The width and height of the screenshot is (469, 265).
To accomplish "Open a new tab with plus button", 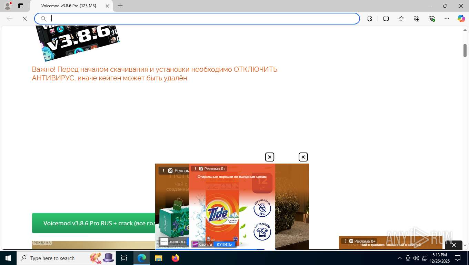I will tap(120, 6).
